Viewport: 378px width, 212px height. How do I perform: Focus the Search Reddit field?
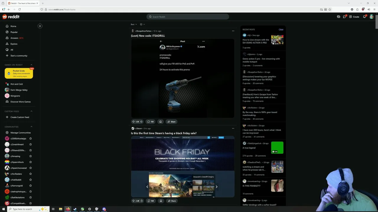coord(188,17)
